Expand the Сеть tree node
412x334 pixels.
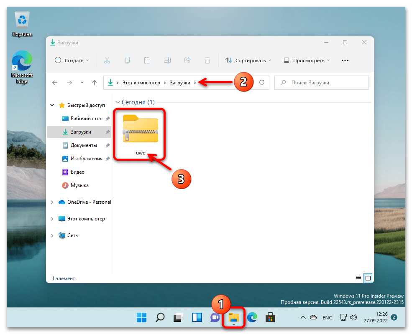pos(52,236)
